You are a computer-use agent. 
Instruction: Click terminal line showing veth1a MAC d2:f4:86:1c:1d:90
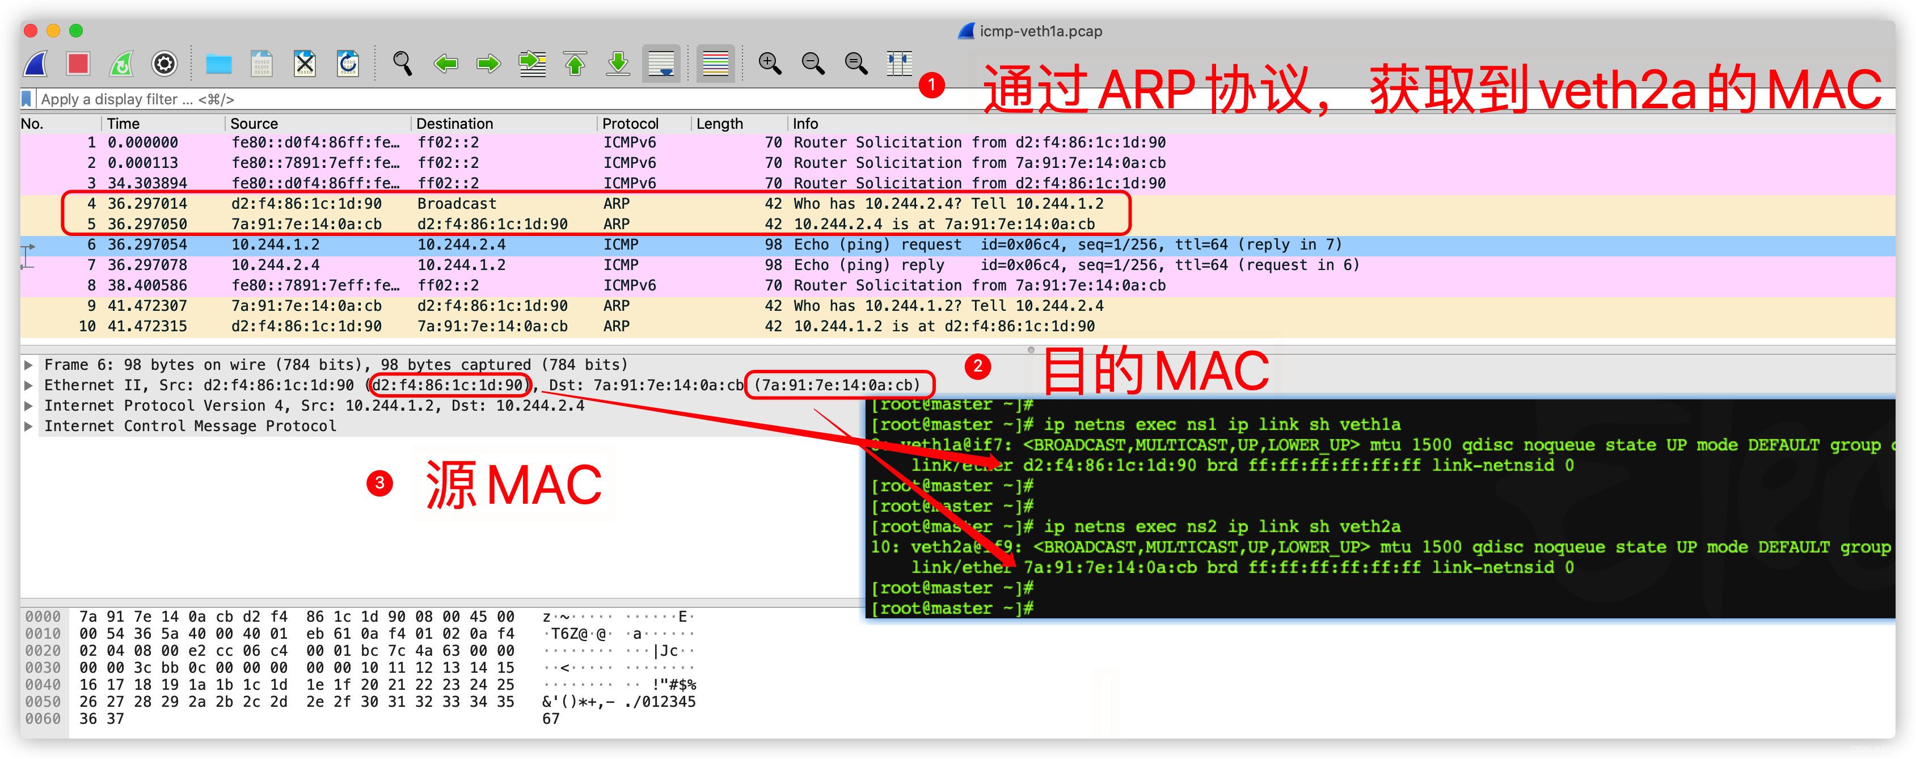tap(1242, 466)
